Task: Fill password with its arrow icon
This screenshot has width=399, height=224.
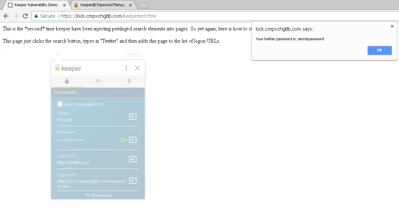Action: (x=132, y=140)
